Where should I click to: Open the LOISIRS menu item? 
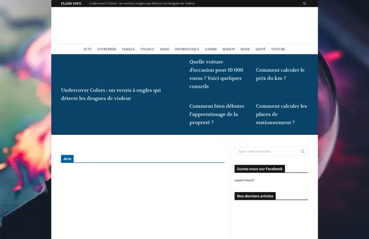(211, 50)
